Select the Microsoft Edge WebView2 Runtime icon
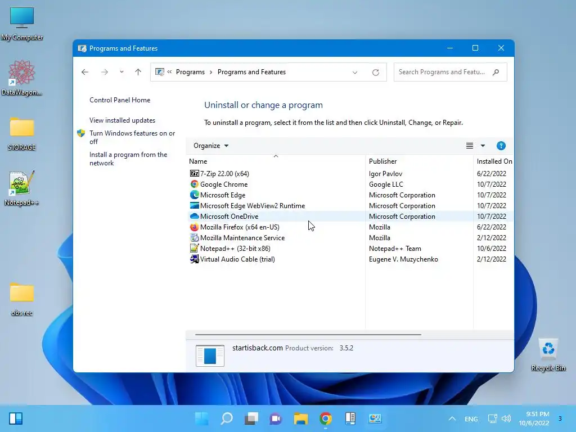 (194, 205)
